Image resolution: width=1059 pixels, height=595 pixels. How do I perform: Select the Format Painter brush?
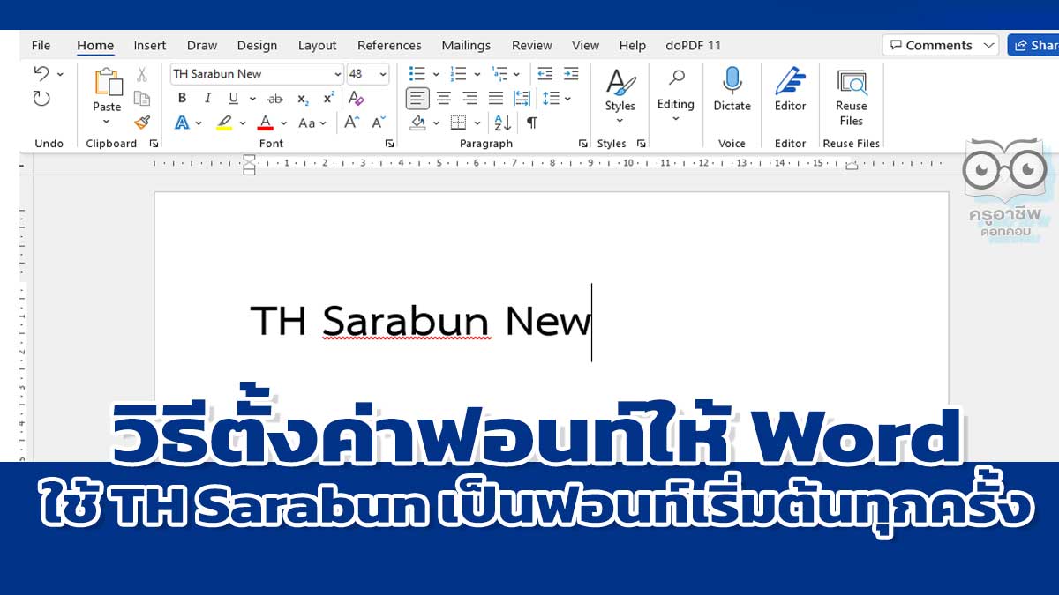(x=141, y=123)
